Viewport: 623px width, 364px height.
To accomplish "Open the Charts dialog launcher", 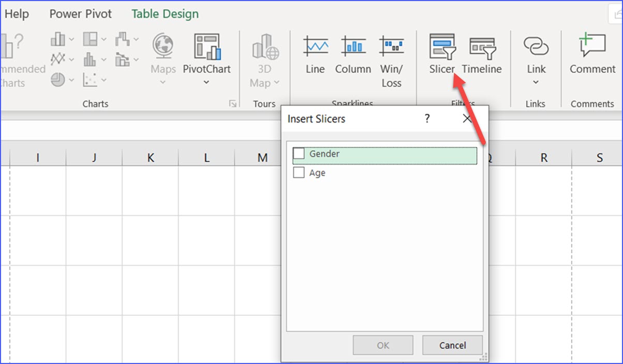I will point(232,104).
